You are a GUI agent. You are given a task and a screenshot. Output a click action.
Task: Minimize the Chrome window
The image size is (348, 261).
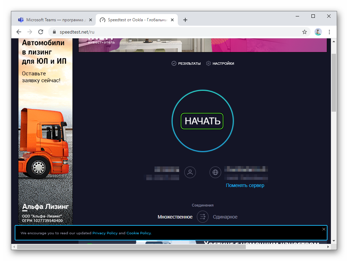pos(297,16)
